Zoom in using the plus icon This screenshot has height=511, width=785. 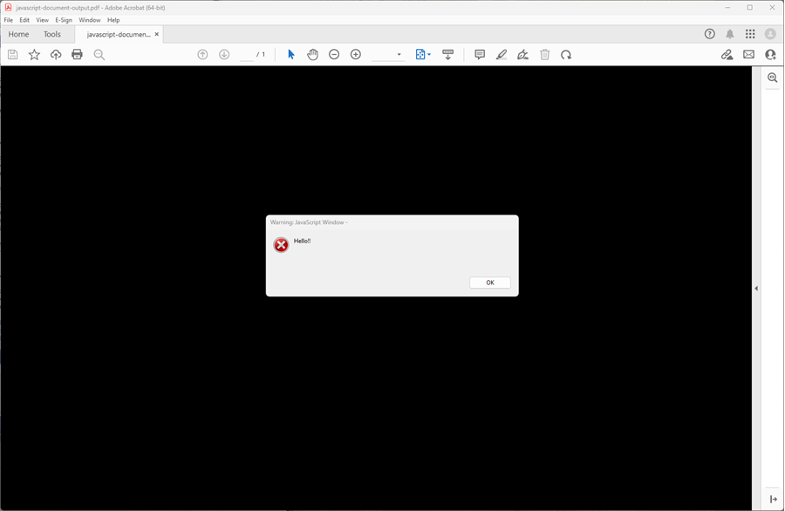coord(355,54)
